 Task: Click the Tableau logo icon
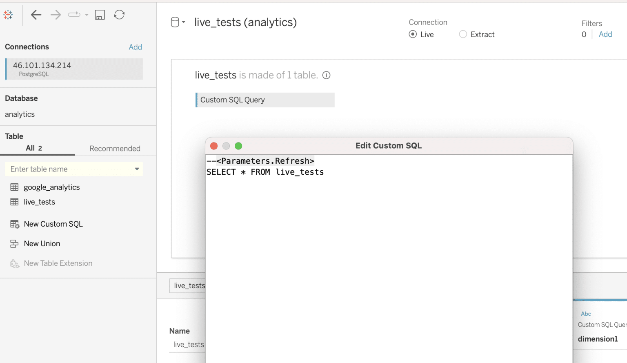[8, 14]
